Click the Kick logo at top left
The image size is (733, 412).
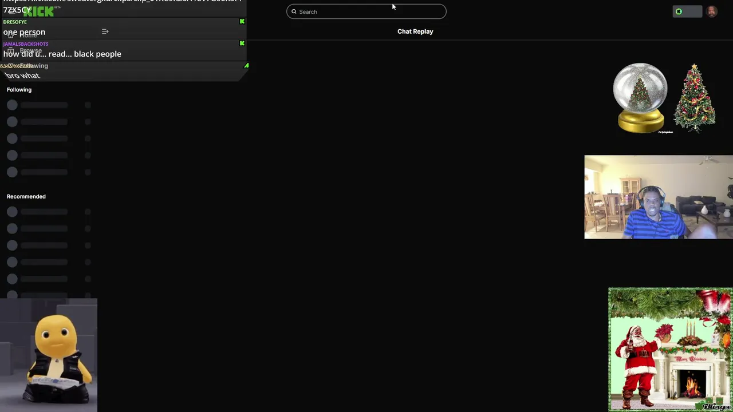point(39,11)
